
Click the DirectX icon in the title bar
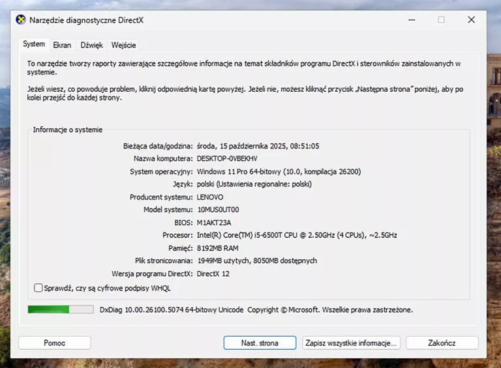pyautogui.click(x=21, y=20)
